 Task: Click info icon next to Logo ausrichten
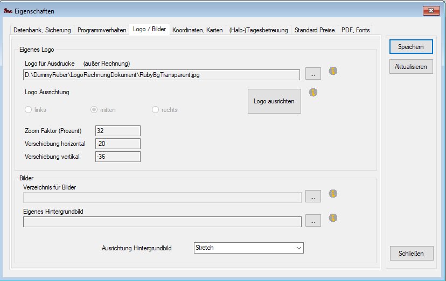(313, 92)
